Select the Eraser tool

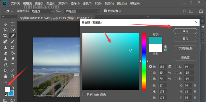click(x=5, y=53)
